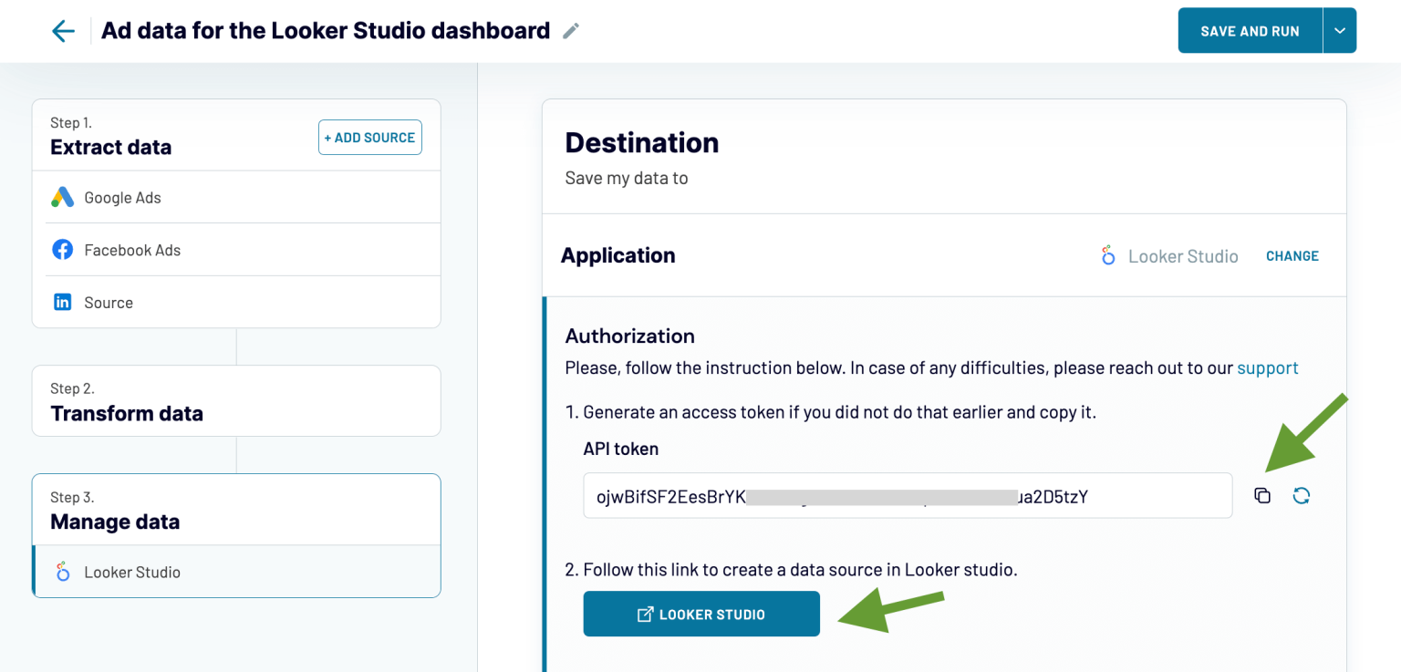The width and height of the screenshot is (1401, 672).
Task: Open the Facebook Ads source
Action: tap(131, 249)
